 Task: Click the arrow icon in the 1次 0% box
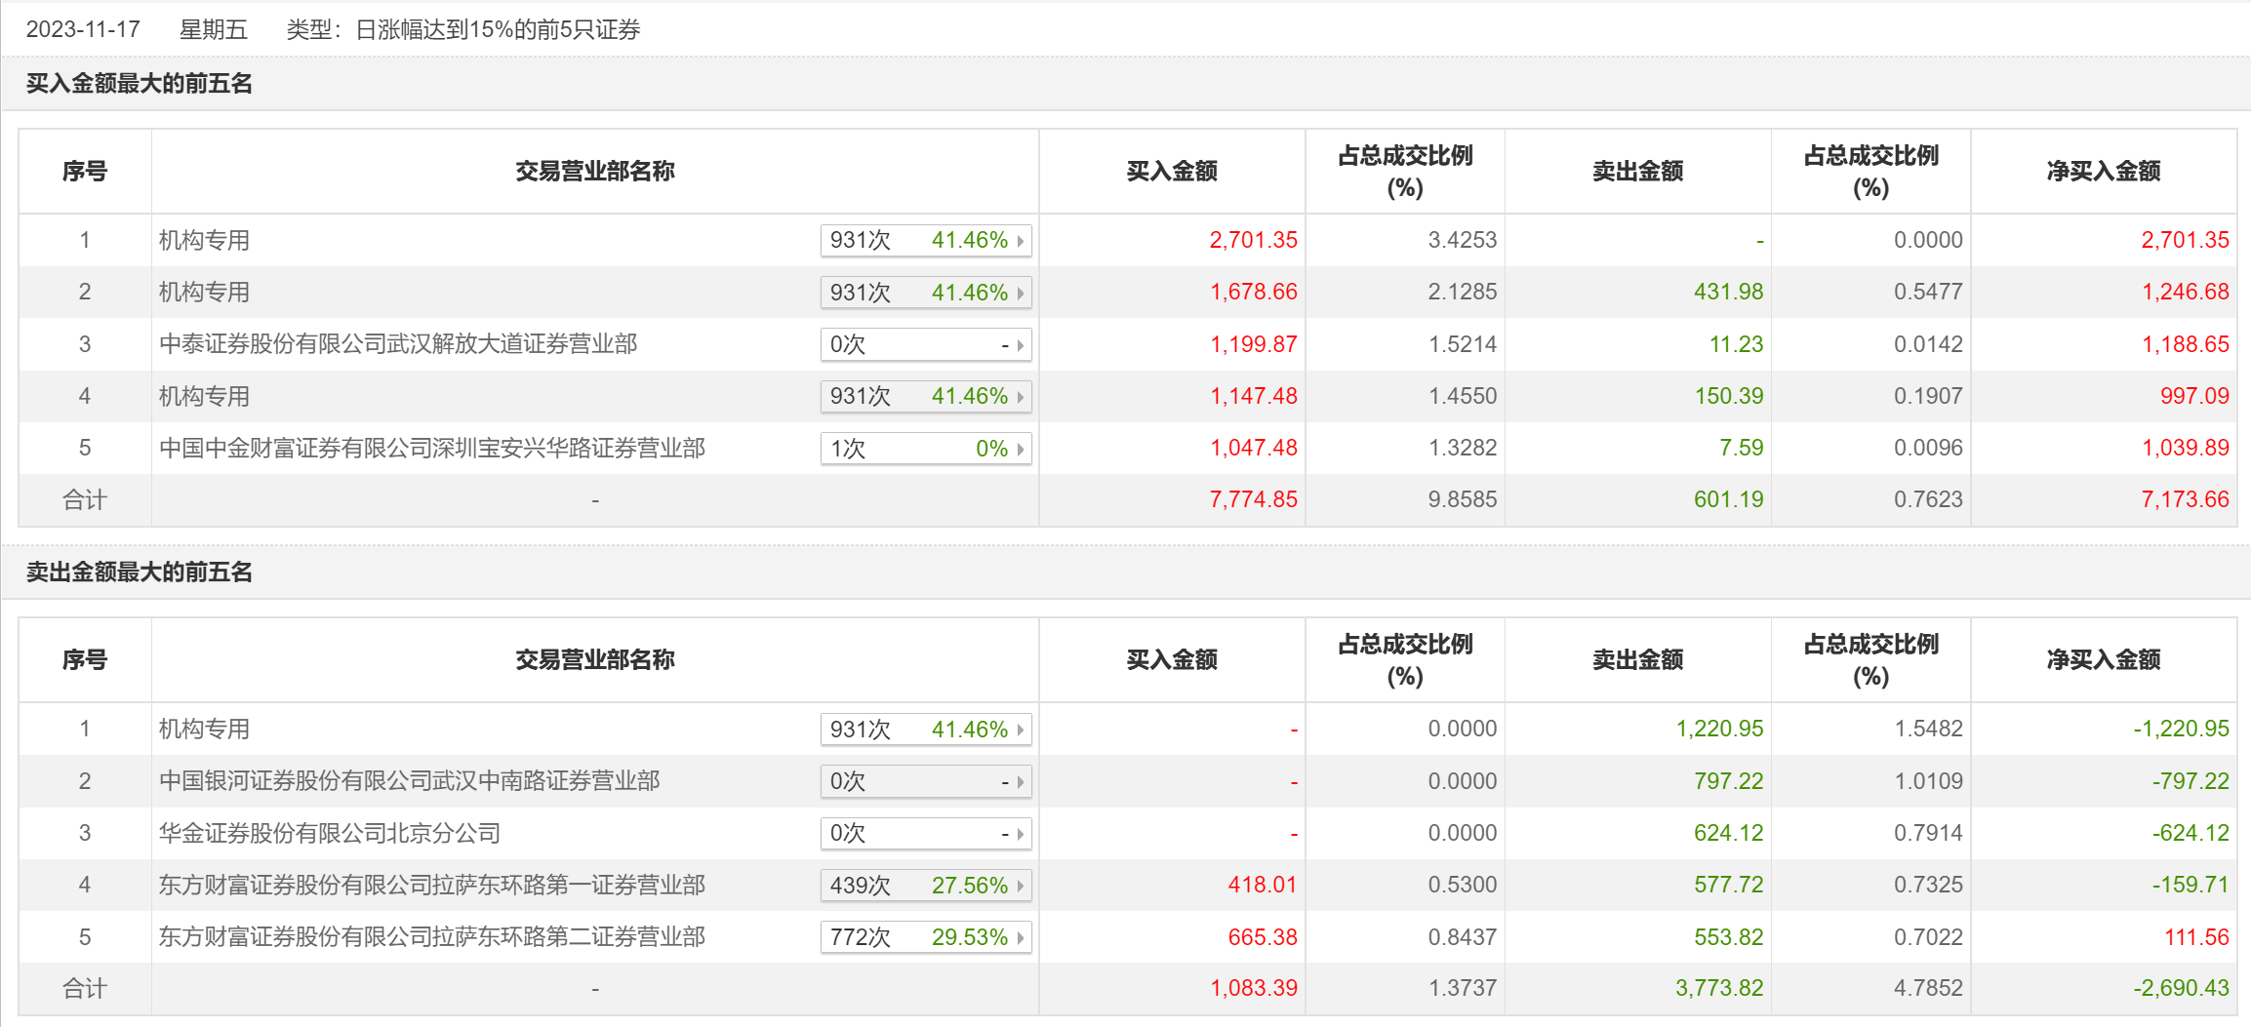(1020, 450)
